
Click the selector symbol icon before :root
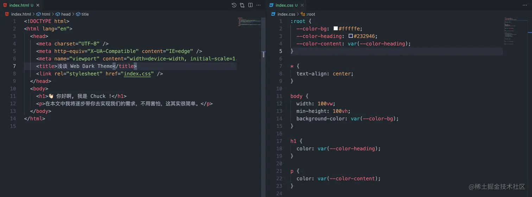303,14
